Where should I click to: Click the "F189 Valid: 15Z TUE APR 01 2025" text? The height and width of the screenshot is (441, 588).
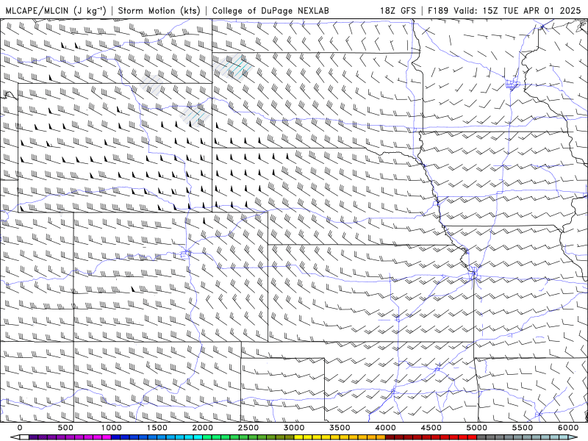click(x=504, y=10)
